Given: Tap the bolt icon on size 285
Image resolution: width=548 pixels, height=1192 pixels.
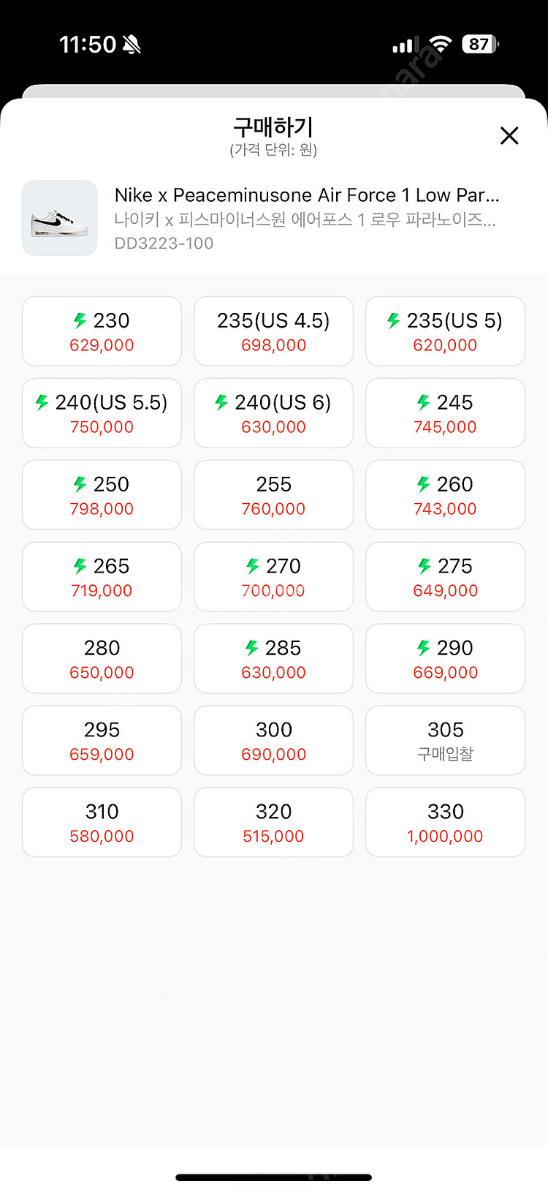Looking at the screenshot, I should pos(251,648).
